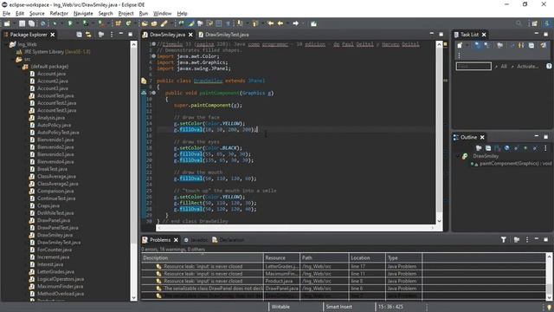Fold the header comment at line 1
The height and width of the screenshot is (312, 554).
click(x=154, y=44)
